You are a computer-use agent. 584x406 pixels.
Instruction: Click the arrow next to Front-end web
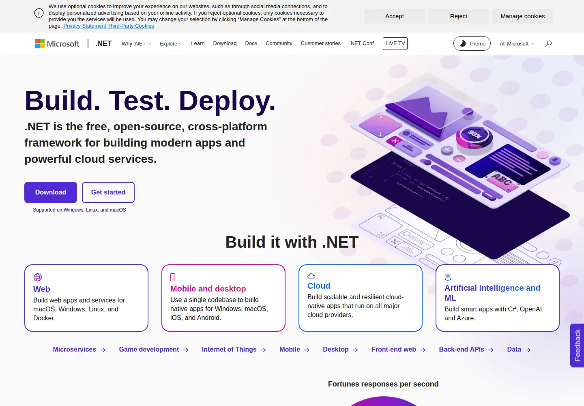tap(423, 350)
